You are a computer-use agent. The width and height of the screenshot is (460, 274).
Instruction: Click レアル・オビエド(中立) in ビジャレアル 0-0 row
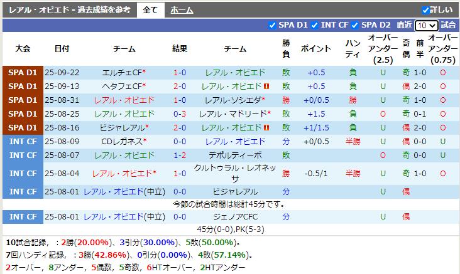pos(124,192)
